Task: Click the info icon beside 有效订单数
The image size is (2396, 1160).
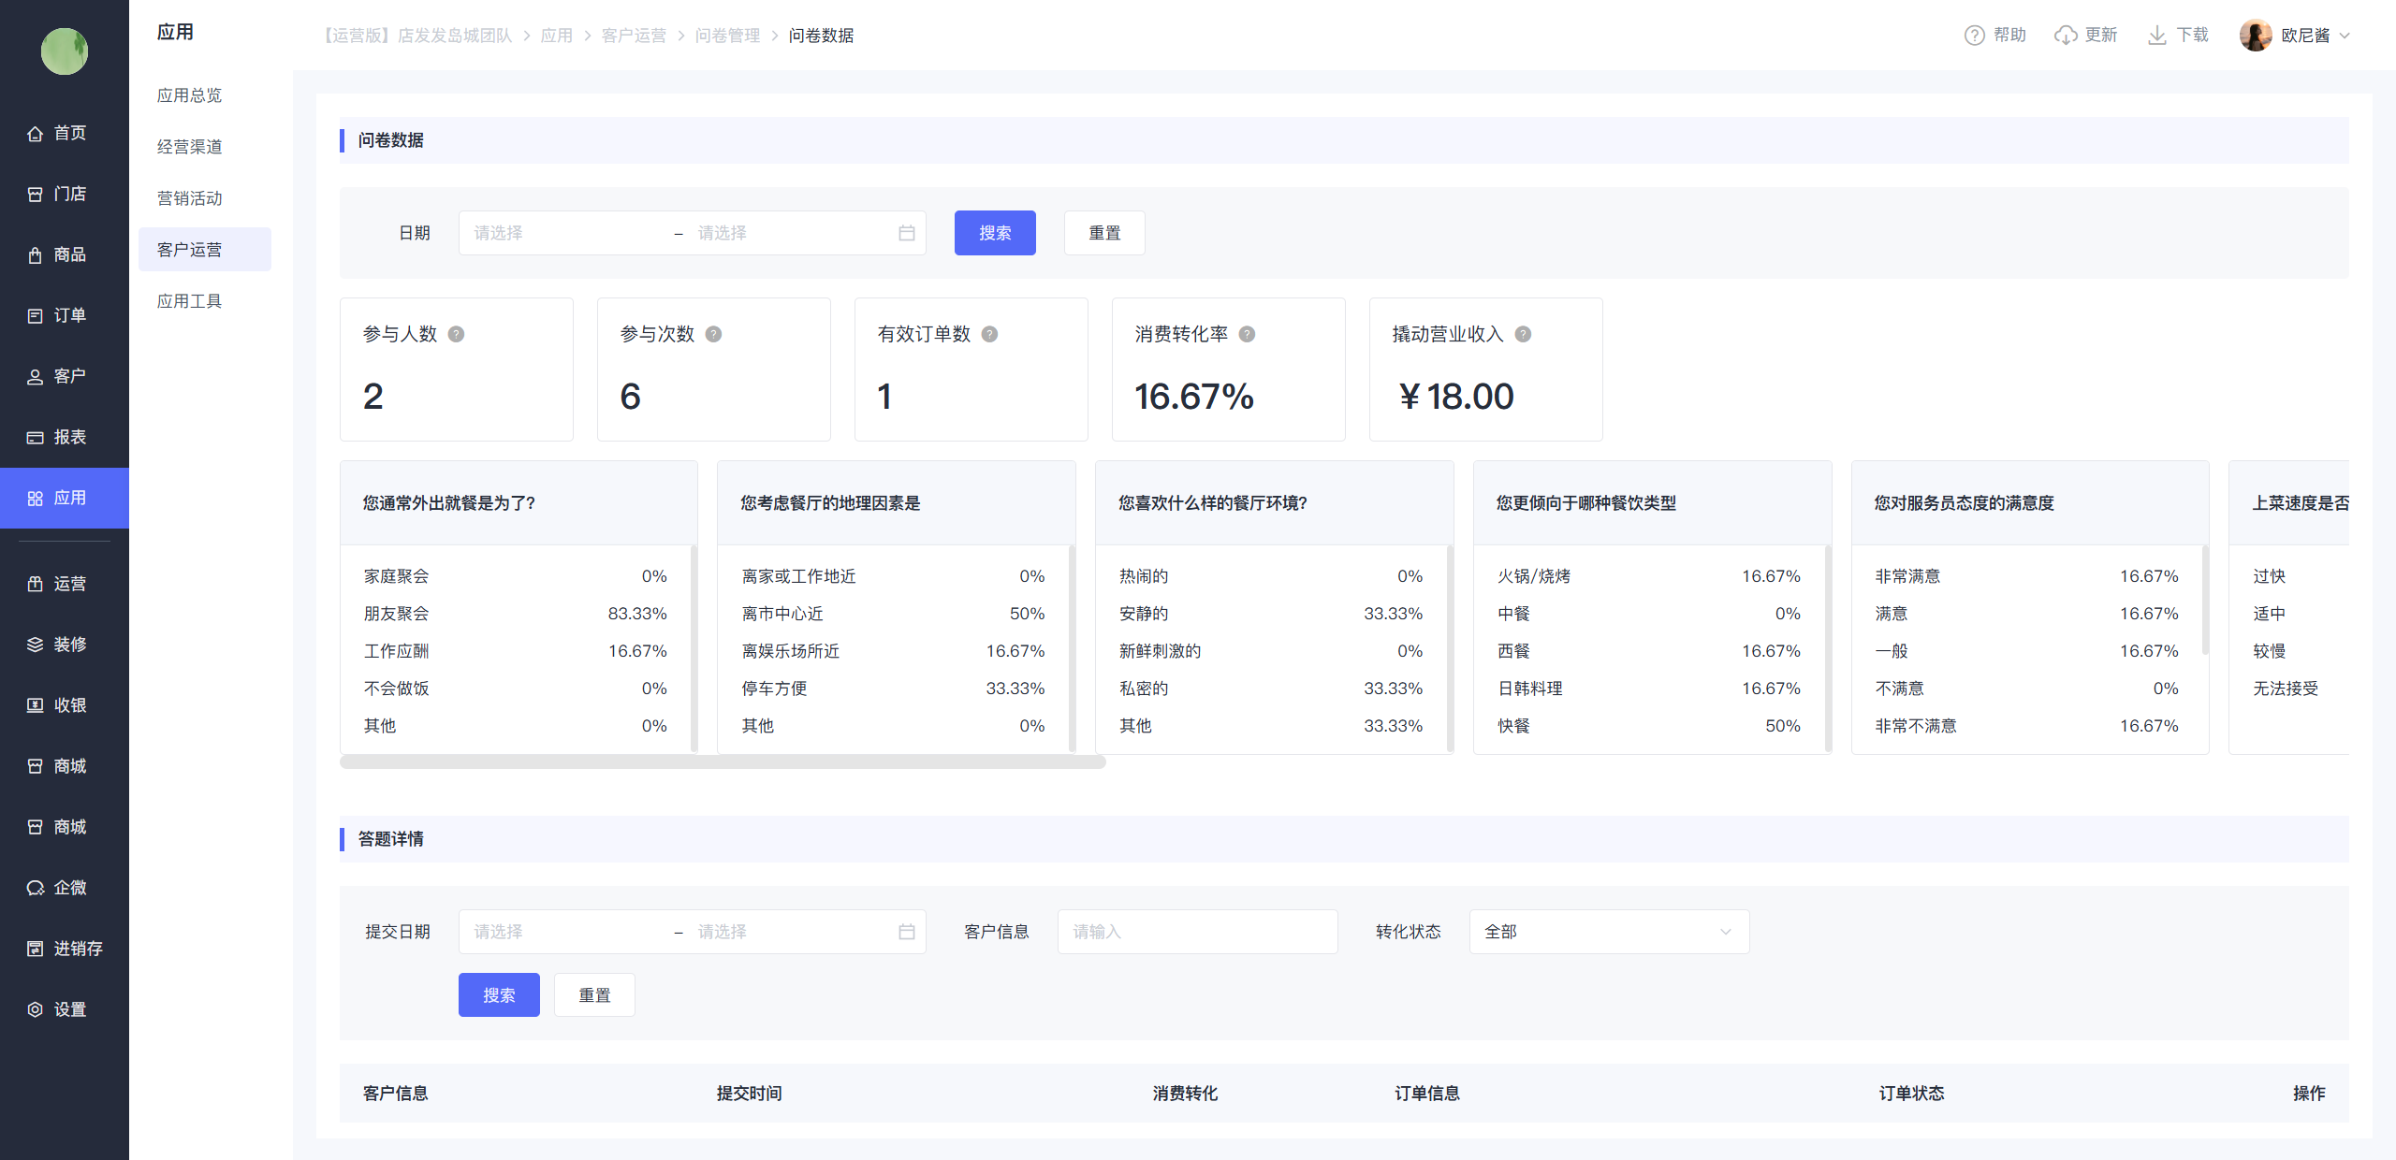Action: click(x=989, y=334)
